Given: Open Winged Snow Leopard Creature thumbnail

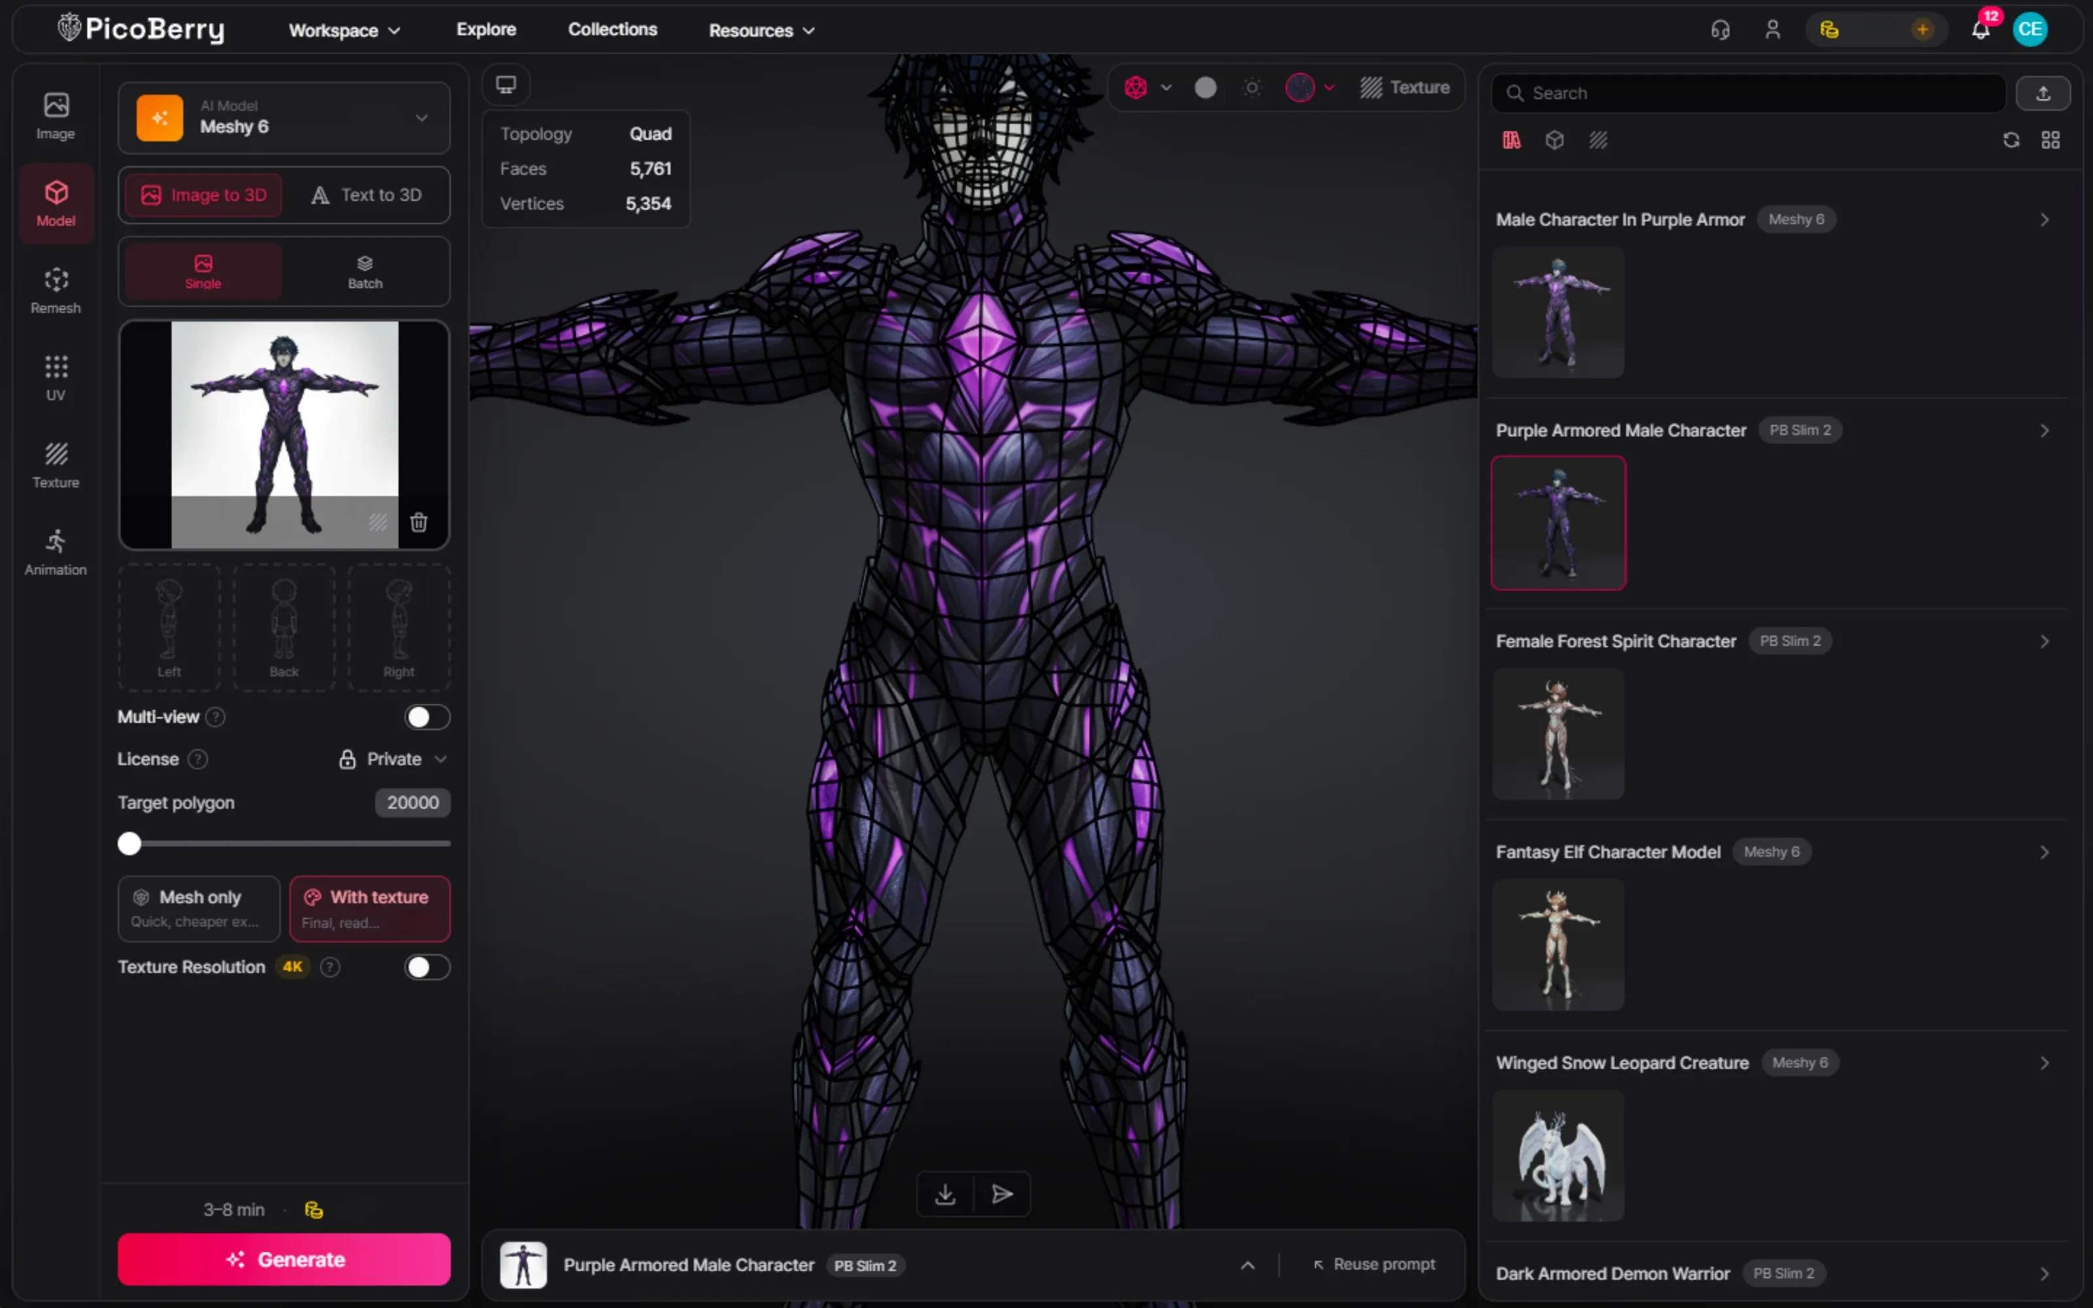Looking at the screenshot, I should tap(1557, 1156).
